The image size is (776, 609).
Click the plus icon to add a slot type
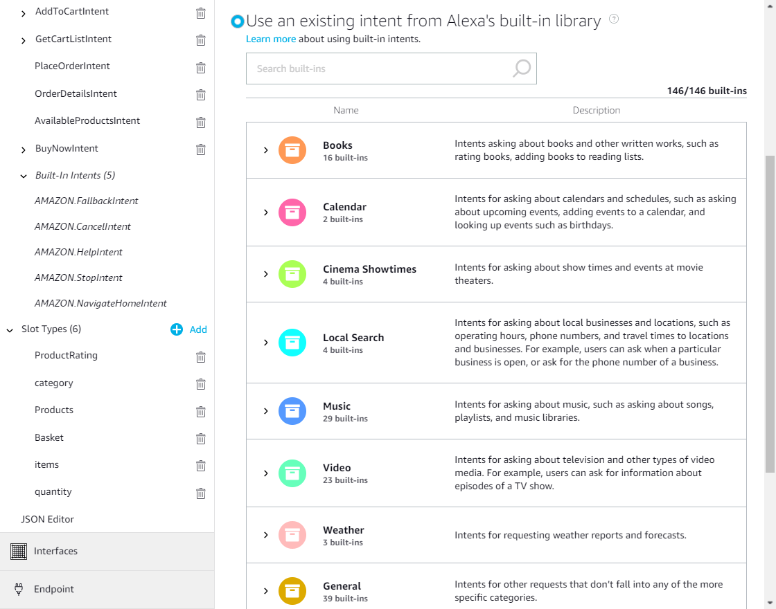pos(177,329)
